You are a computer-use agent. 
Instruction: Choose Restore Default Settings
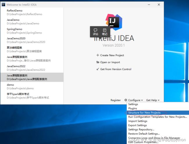158,134
